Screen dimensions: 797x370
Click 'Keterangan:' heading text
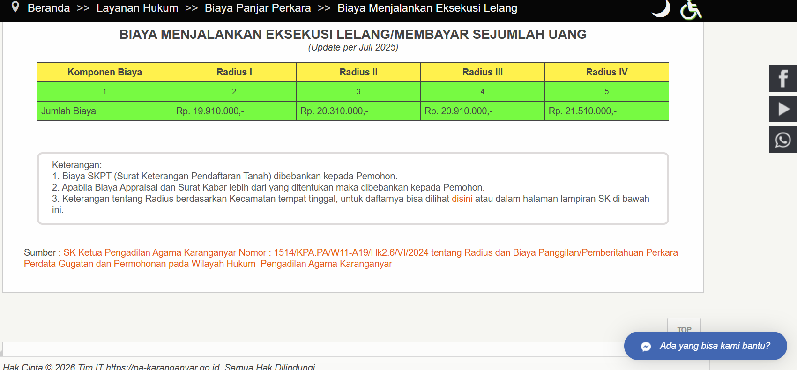pyautogui.click(x=77, y=165)
